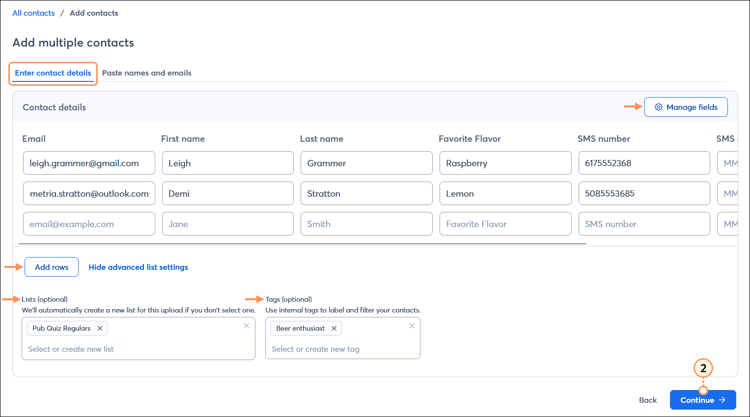Image resolution: width=750 pixels, height=417 pixels.
Task: Clear all selected lists with the X icon
Action: [247, 326]
